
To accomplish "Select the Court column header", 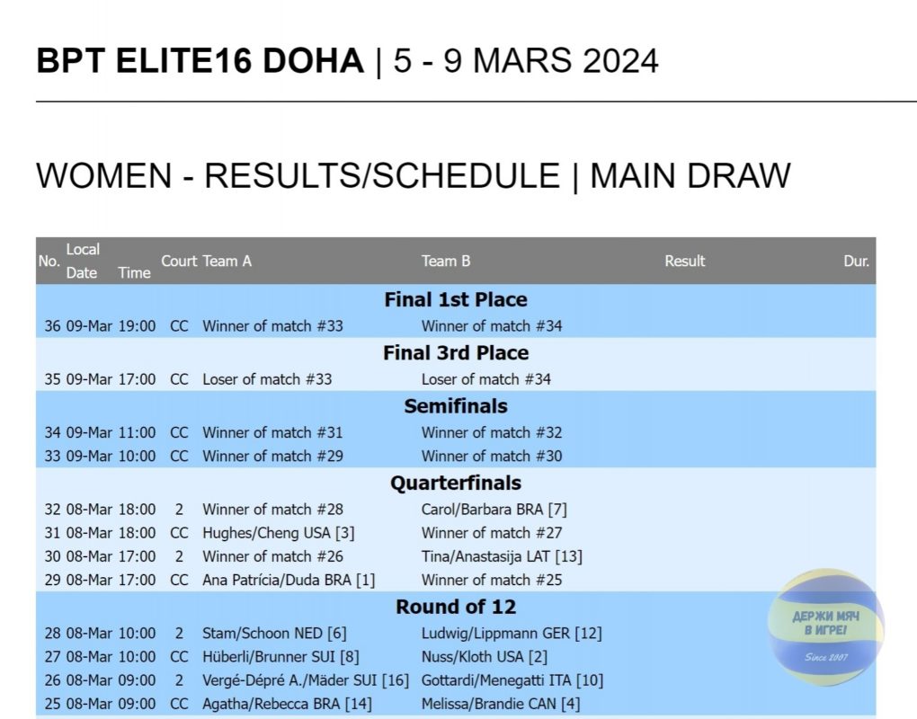I will click(x=179, y=261).
